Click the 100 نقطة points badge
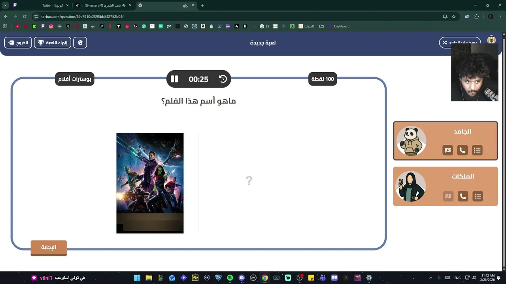This screenshot has width=506, height=284. click(x=323, y=79)
